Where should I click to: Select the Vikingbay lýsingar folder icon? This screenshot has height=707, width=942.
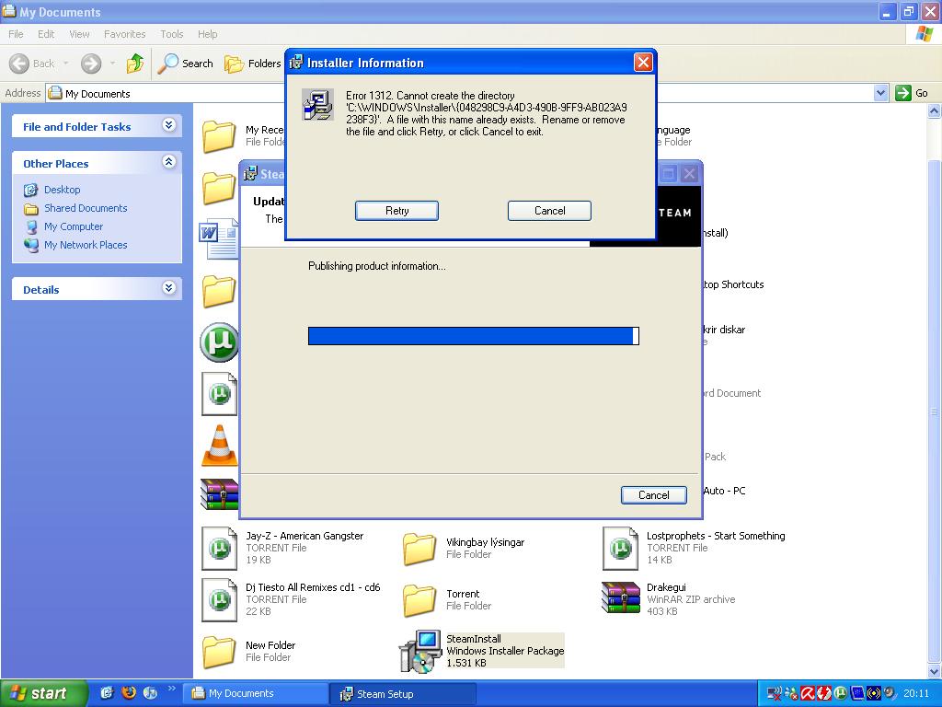(x=419, y=549)
